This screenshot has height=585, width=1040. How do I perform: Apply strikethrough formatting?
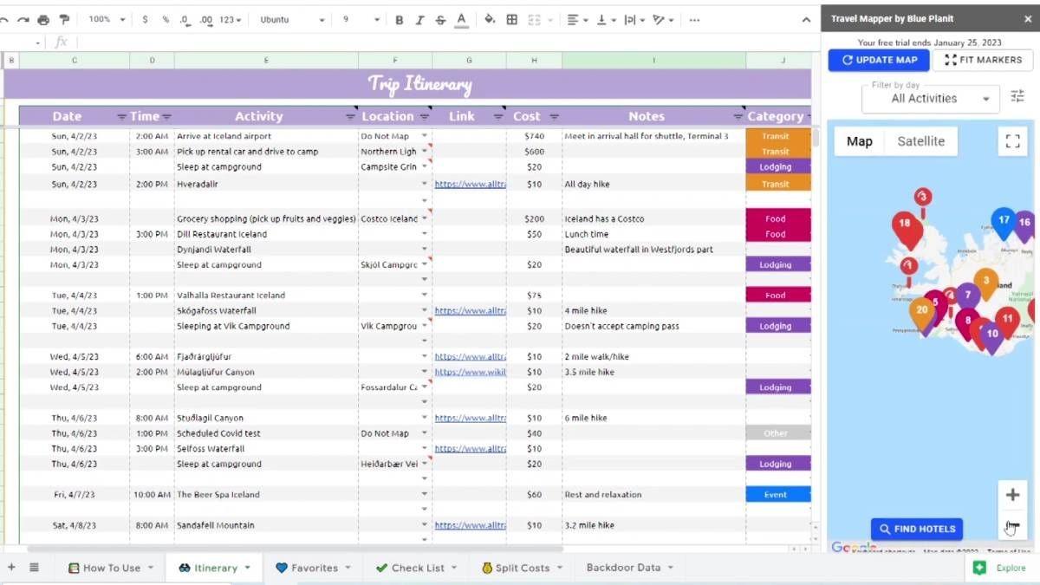(x=440, y=19)
